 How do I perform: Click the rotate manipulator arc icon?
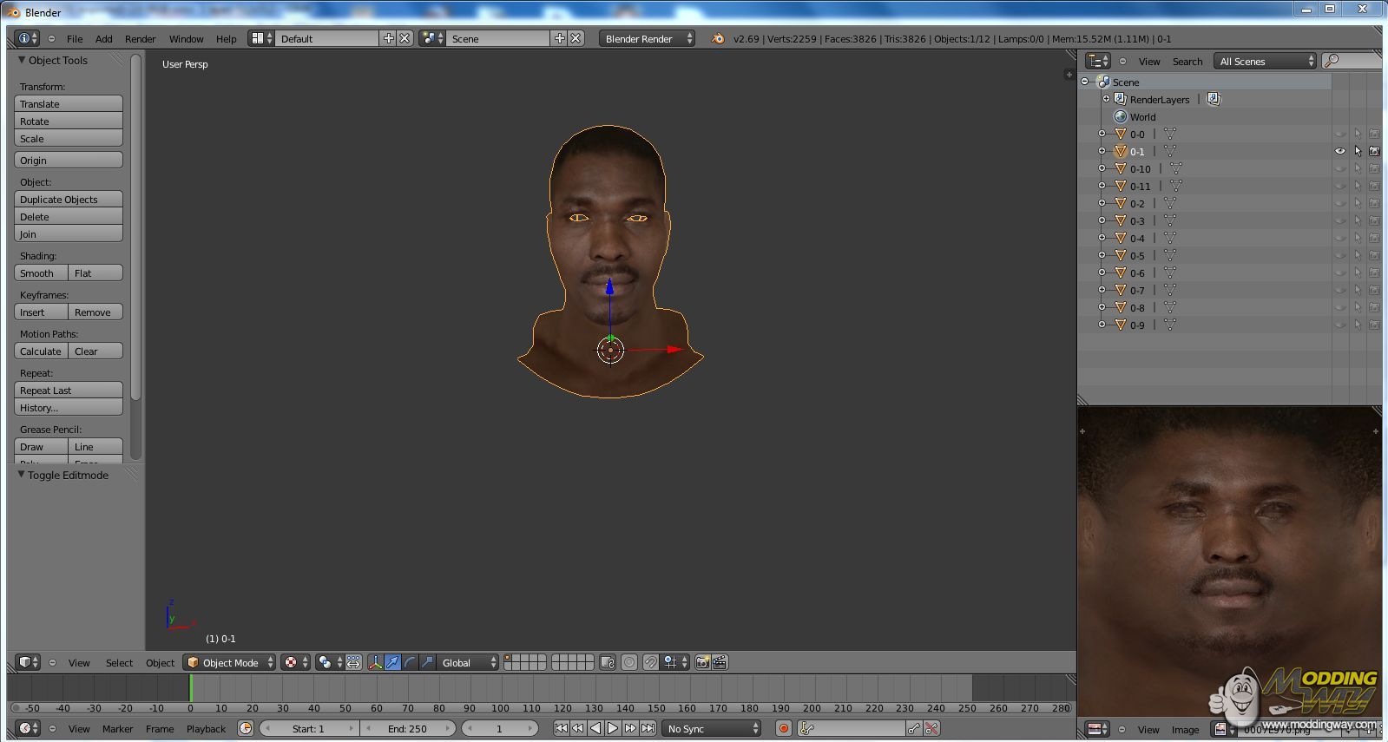pos(410,663)
